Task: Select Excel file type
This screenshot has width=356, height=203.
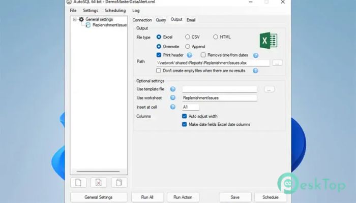Action: click(x=159, y=37)
